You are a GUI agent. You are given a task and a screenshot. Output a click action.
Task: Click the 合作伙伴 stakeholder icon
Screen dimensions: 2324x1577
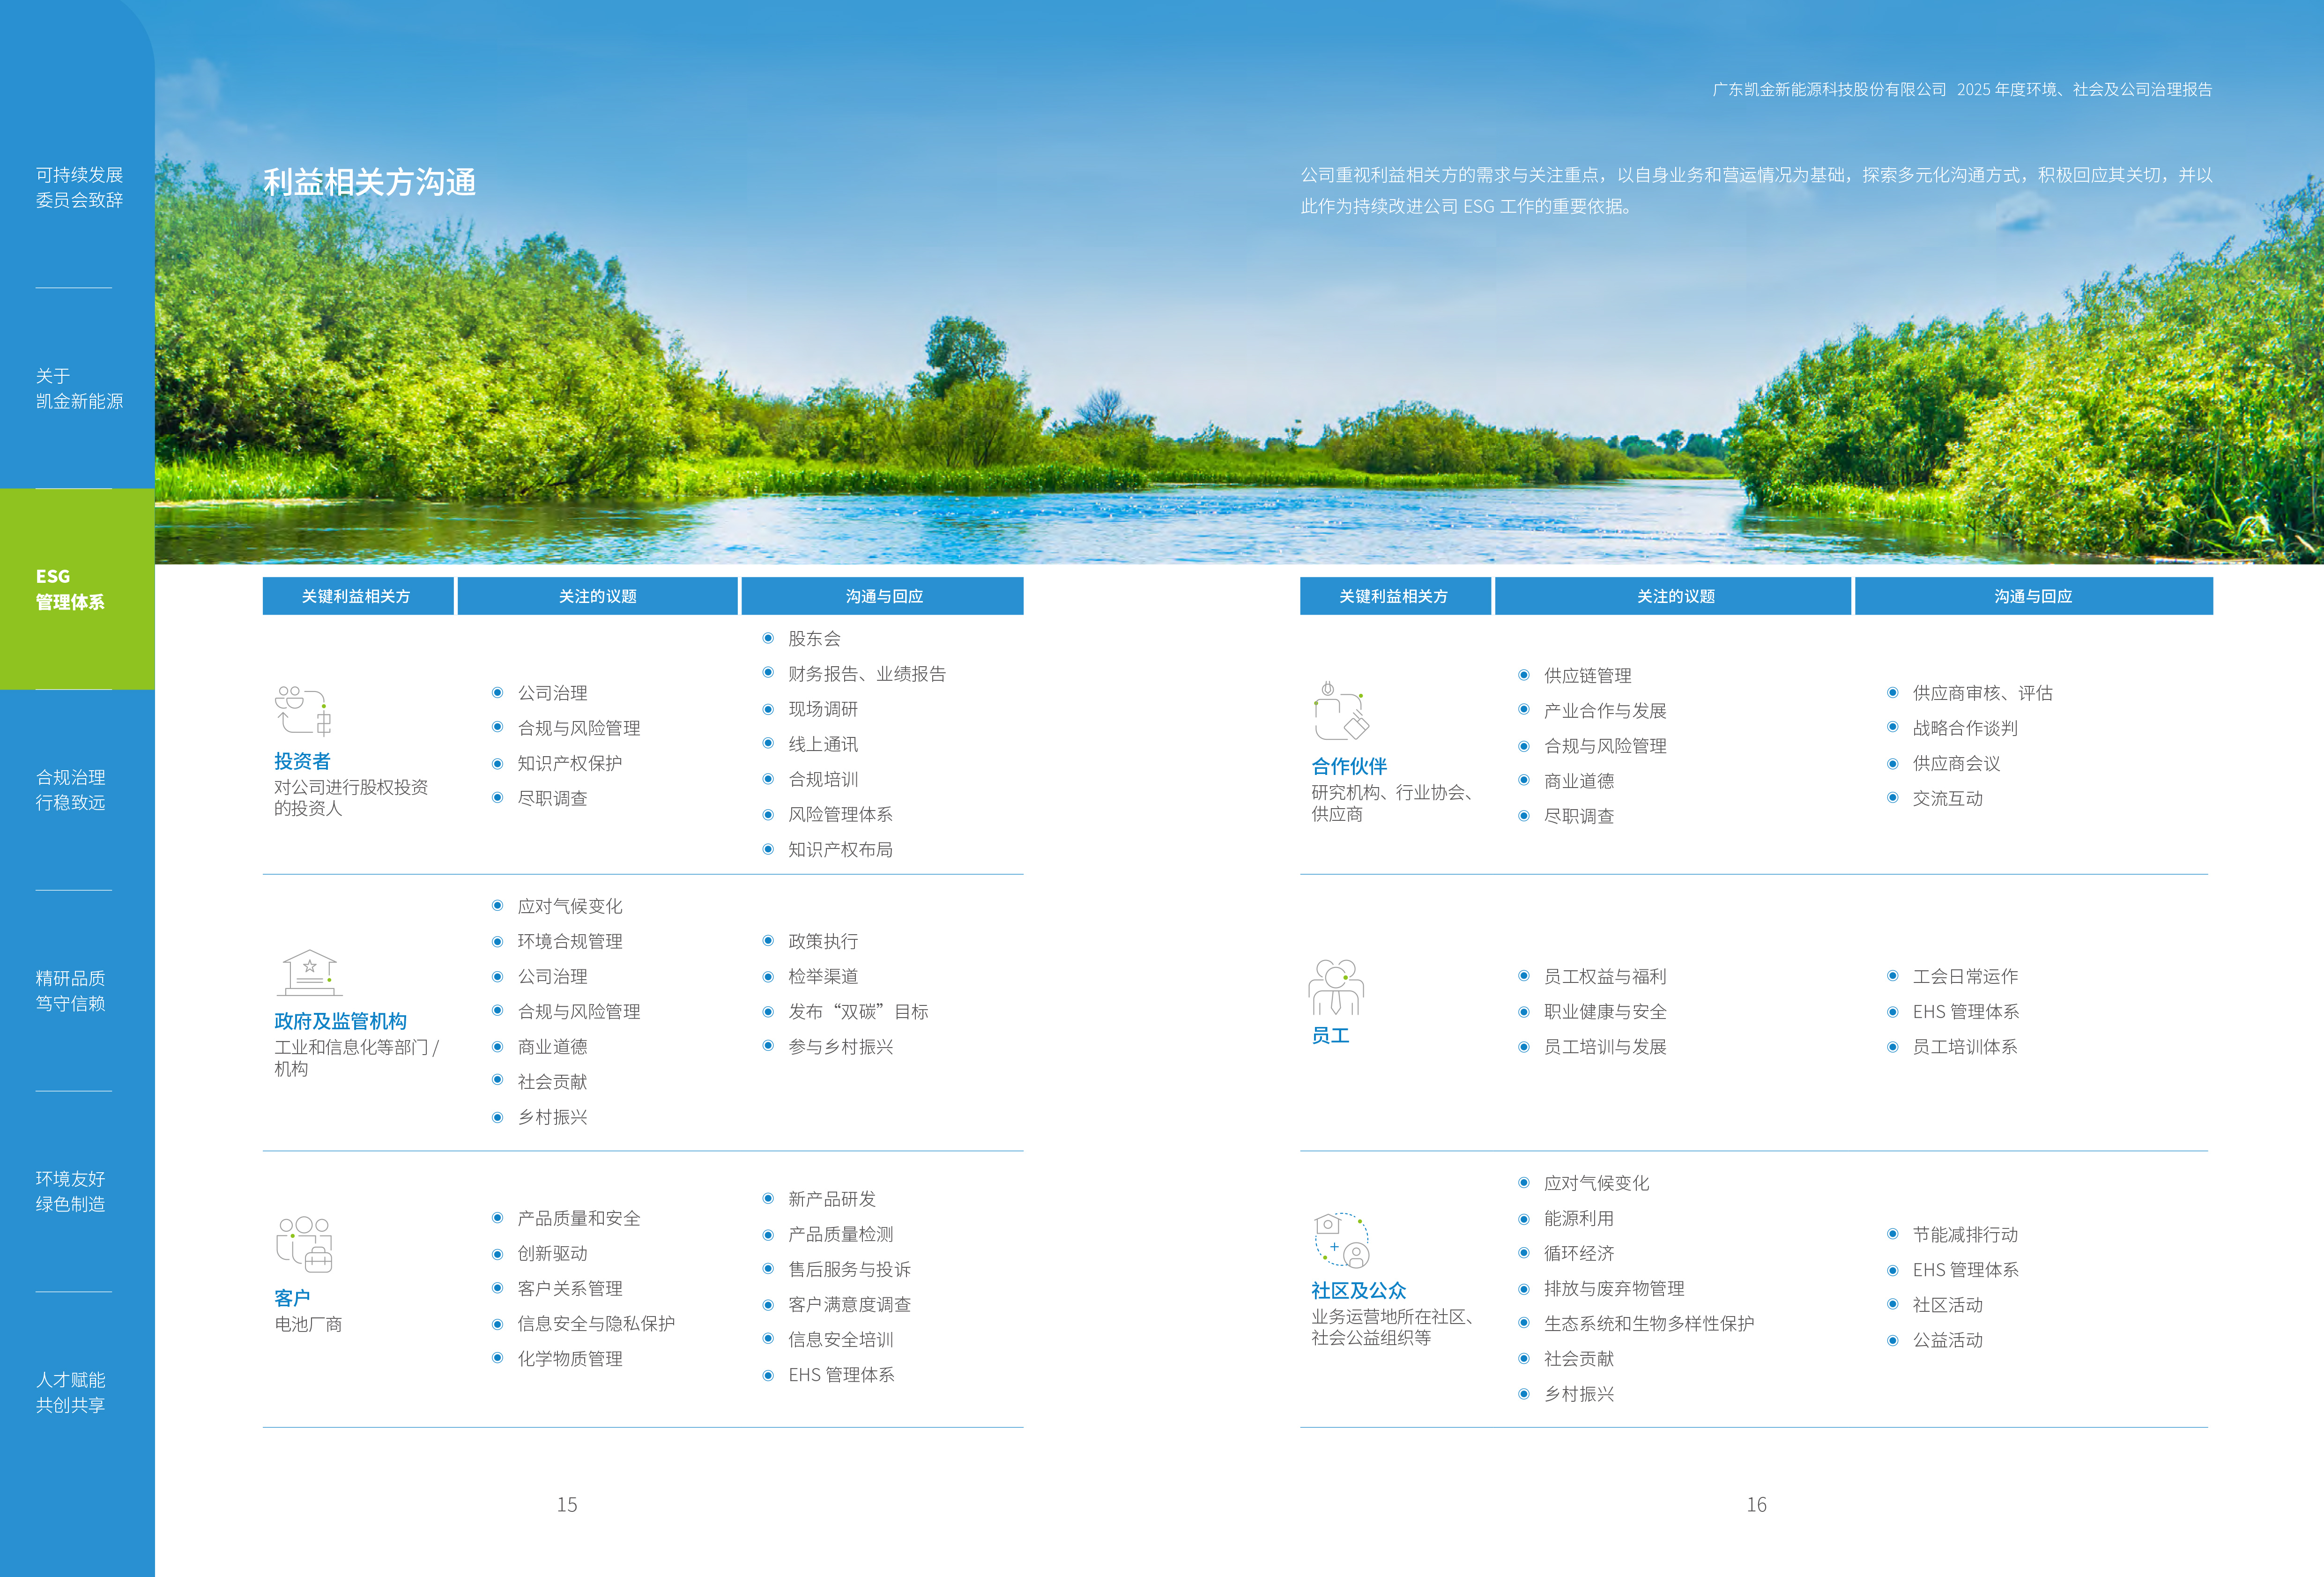tap(1341, 711)
